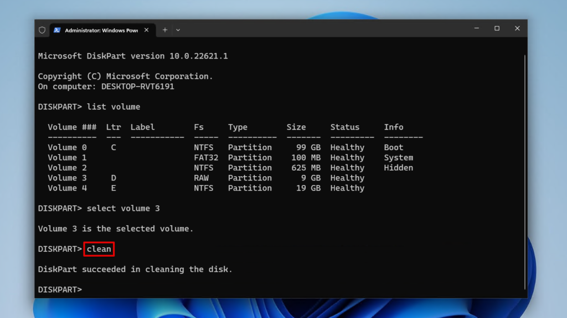Image resolution: width=567 pixels, height=318 pixels.
Task: Close the Administrator PowerShell tab via its X
Action: tap(146, 30)
